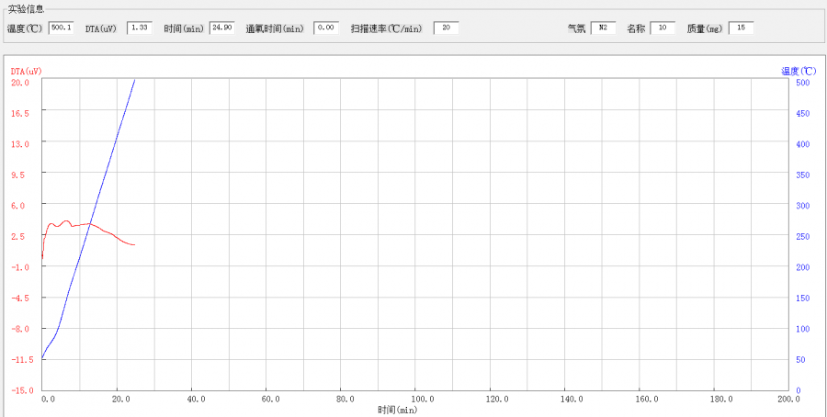Screen dimensions: 827x417
Task: Select the mass field showing 15
Action: [741, 28]
